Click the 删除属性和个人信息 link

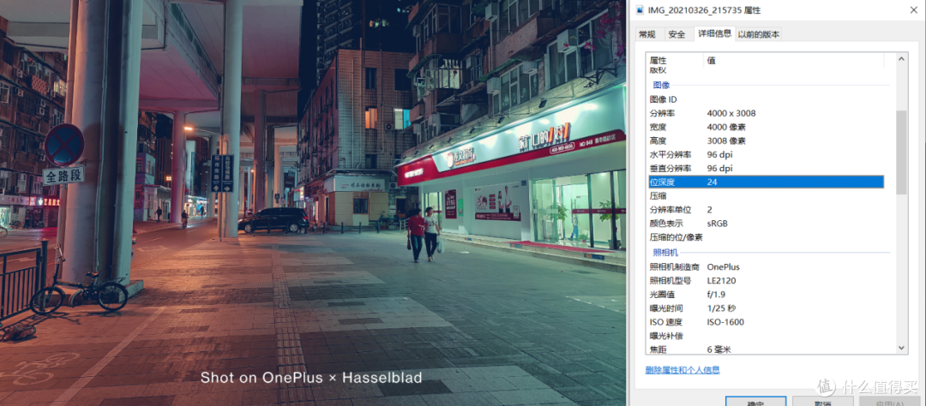[682, 370]
